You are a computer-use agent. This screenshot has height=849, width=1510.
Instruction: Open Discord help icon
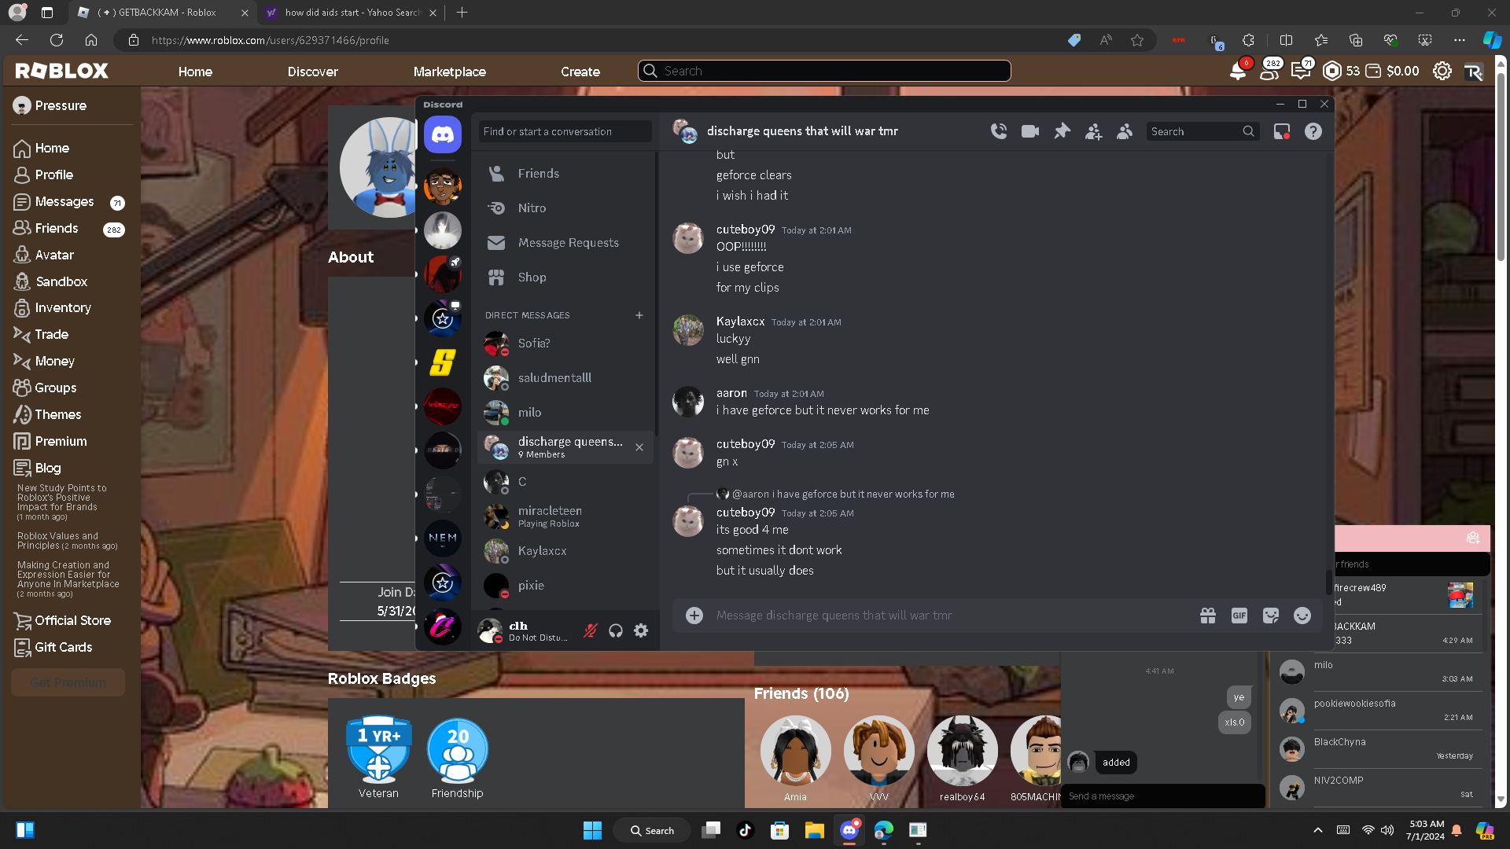[x=1313, y=131]
